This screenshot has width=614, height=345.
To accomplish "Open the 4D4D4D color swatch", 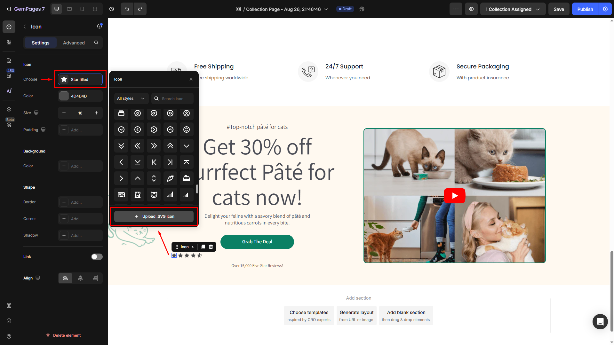I will 64,96.
